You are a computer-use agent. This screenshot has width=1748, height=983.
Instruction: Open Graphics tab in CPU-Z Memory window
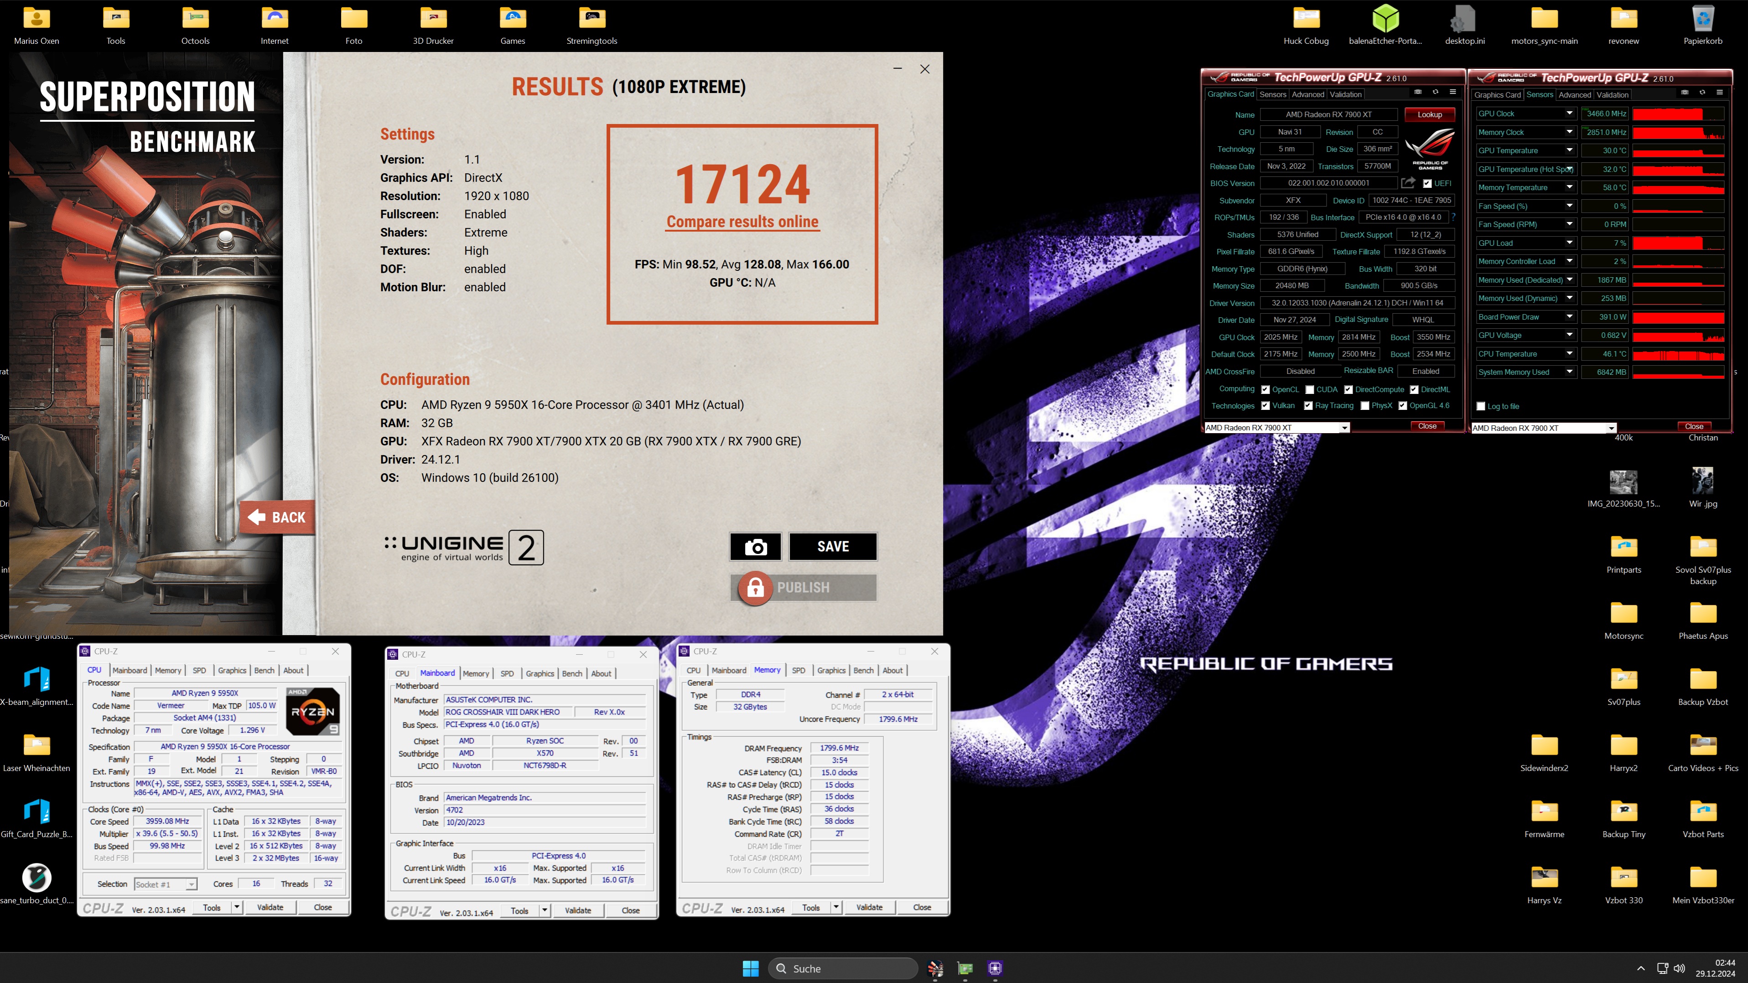tap(830, 670)
